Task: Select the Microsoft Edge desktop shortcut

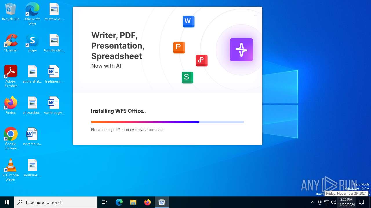Action: 32,14
